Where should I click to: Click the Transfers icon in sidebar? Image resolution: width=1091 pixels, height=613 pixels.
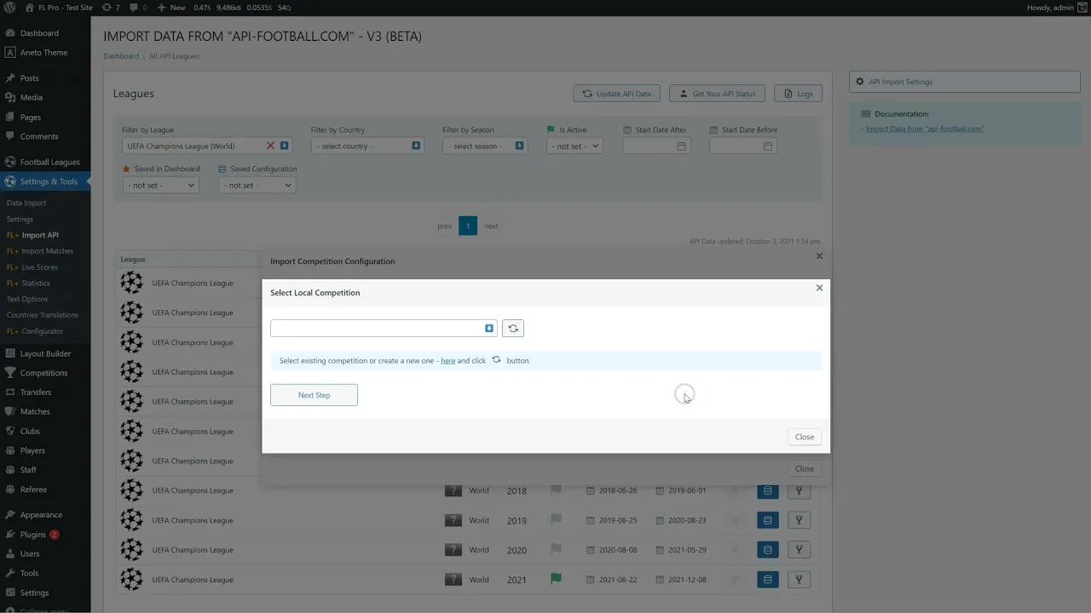click(10, 392)
